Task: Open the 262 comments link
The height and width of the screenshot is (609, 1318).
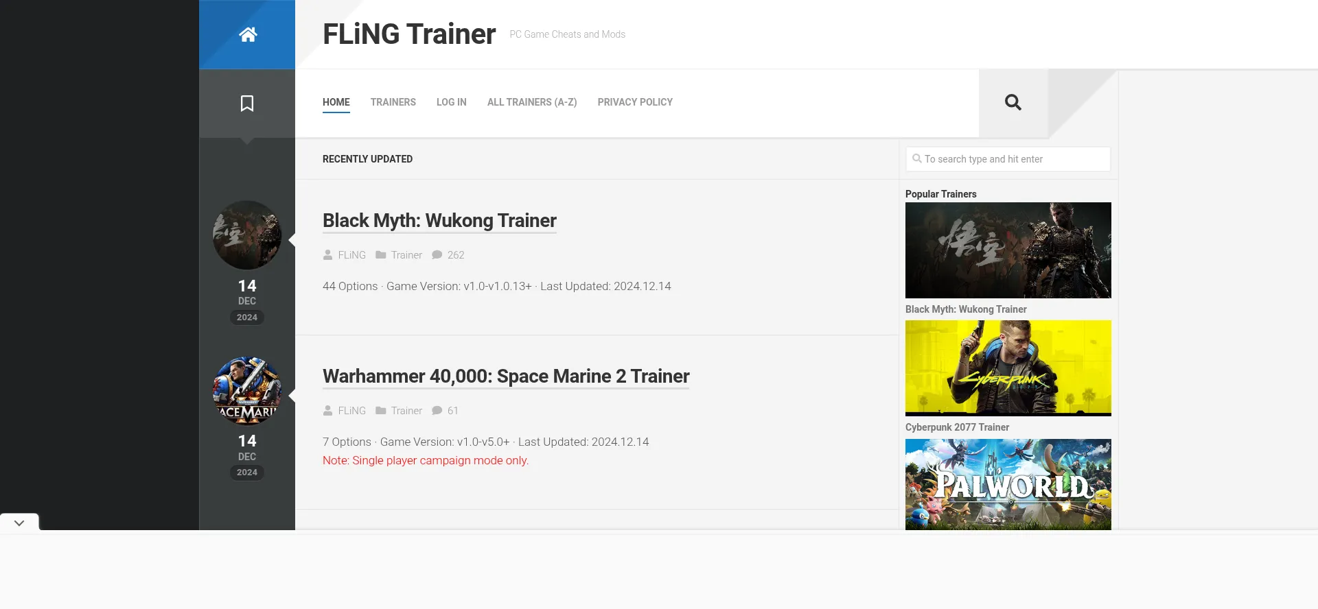Action: [x=456, y=255]
